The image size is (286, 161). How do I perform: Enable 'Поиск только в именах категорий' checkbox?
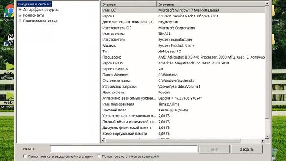pos(98,156)
